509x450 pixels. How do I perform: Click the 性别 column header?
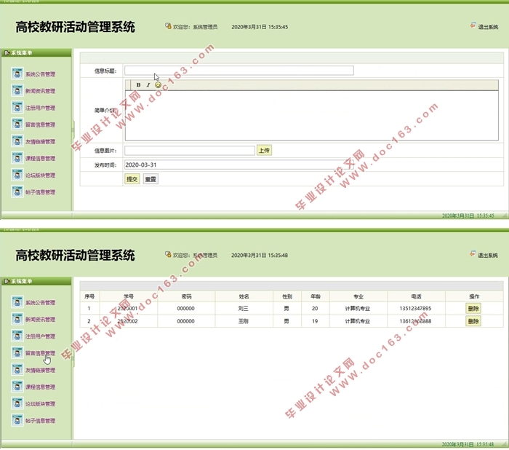click(287, 296)
